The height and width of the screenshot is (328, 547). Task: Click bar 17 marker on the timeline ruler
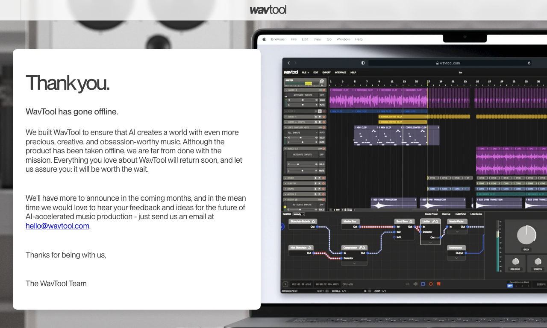428,81
